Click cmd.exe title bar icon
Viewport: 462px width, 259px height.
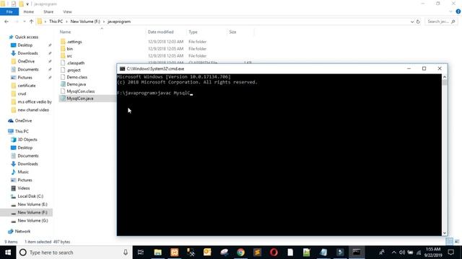click(122, 68)
